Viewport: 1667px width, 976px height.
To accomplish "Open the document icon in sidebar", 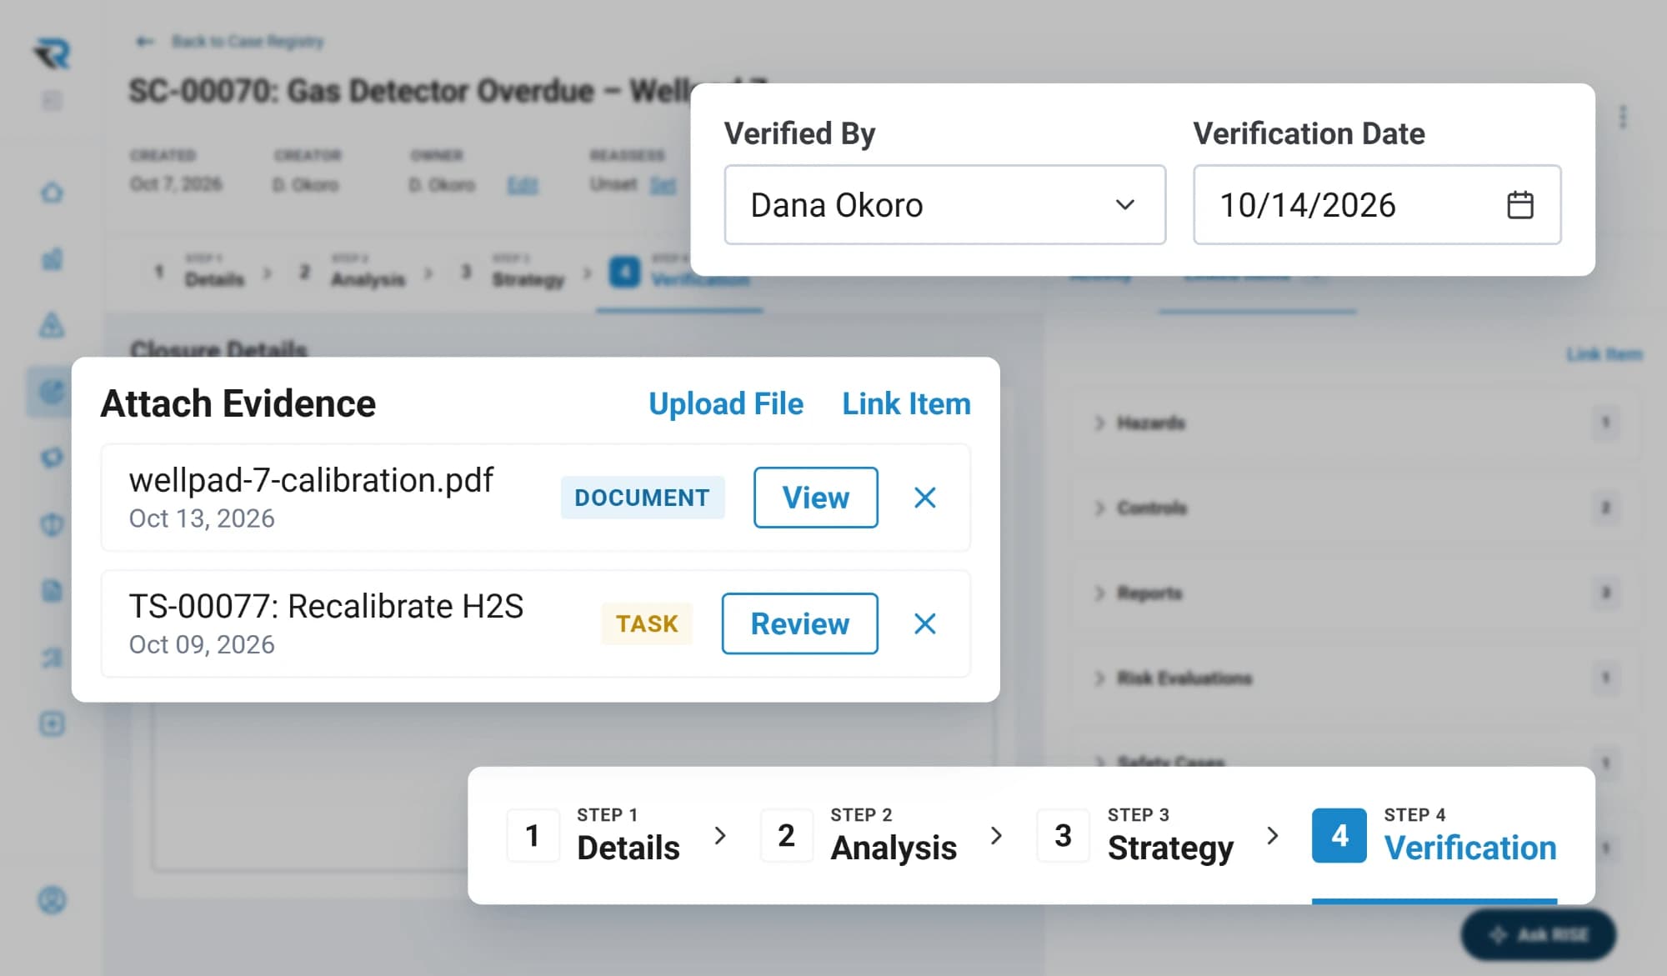I will point(52,591).
